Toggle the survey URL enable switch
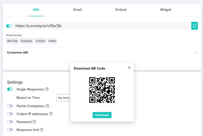The width and height of the screenshot is (203, 136). (x=9, y=26)
